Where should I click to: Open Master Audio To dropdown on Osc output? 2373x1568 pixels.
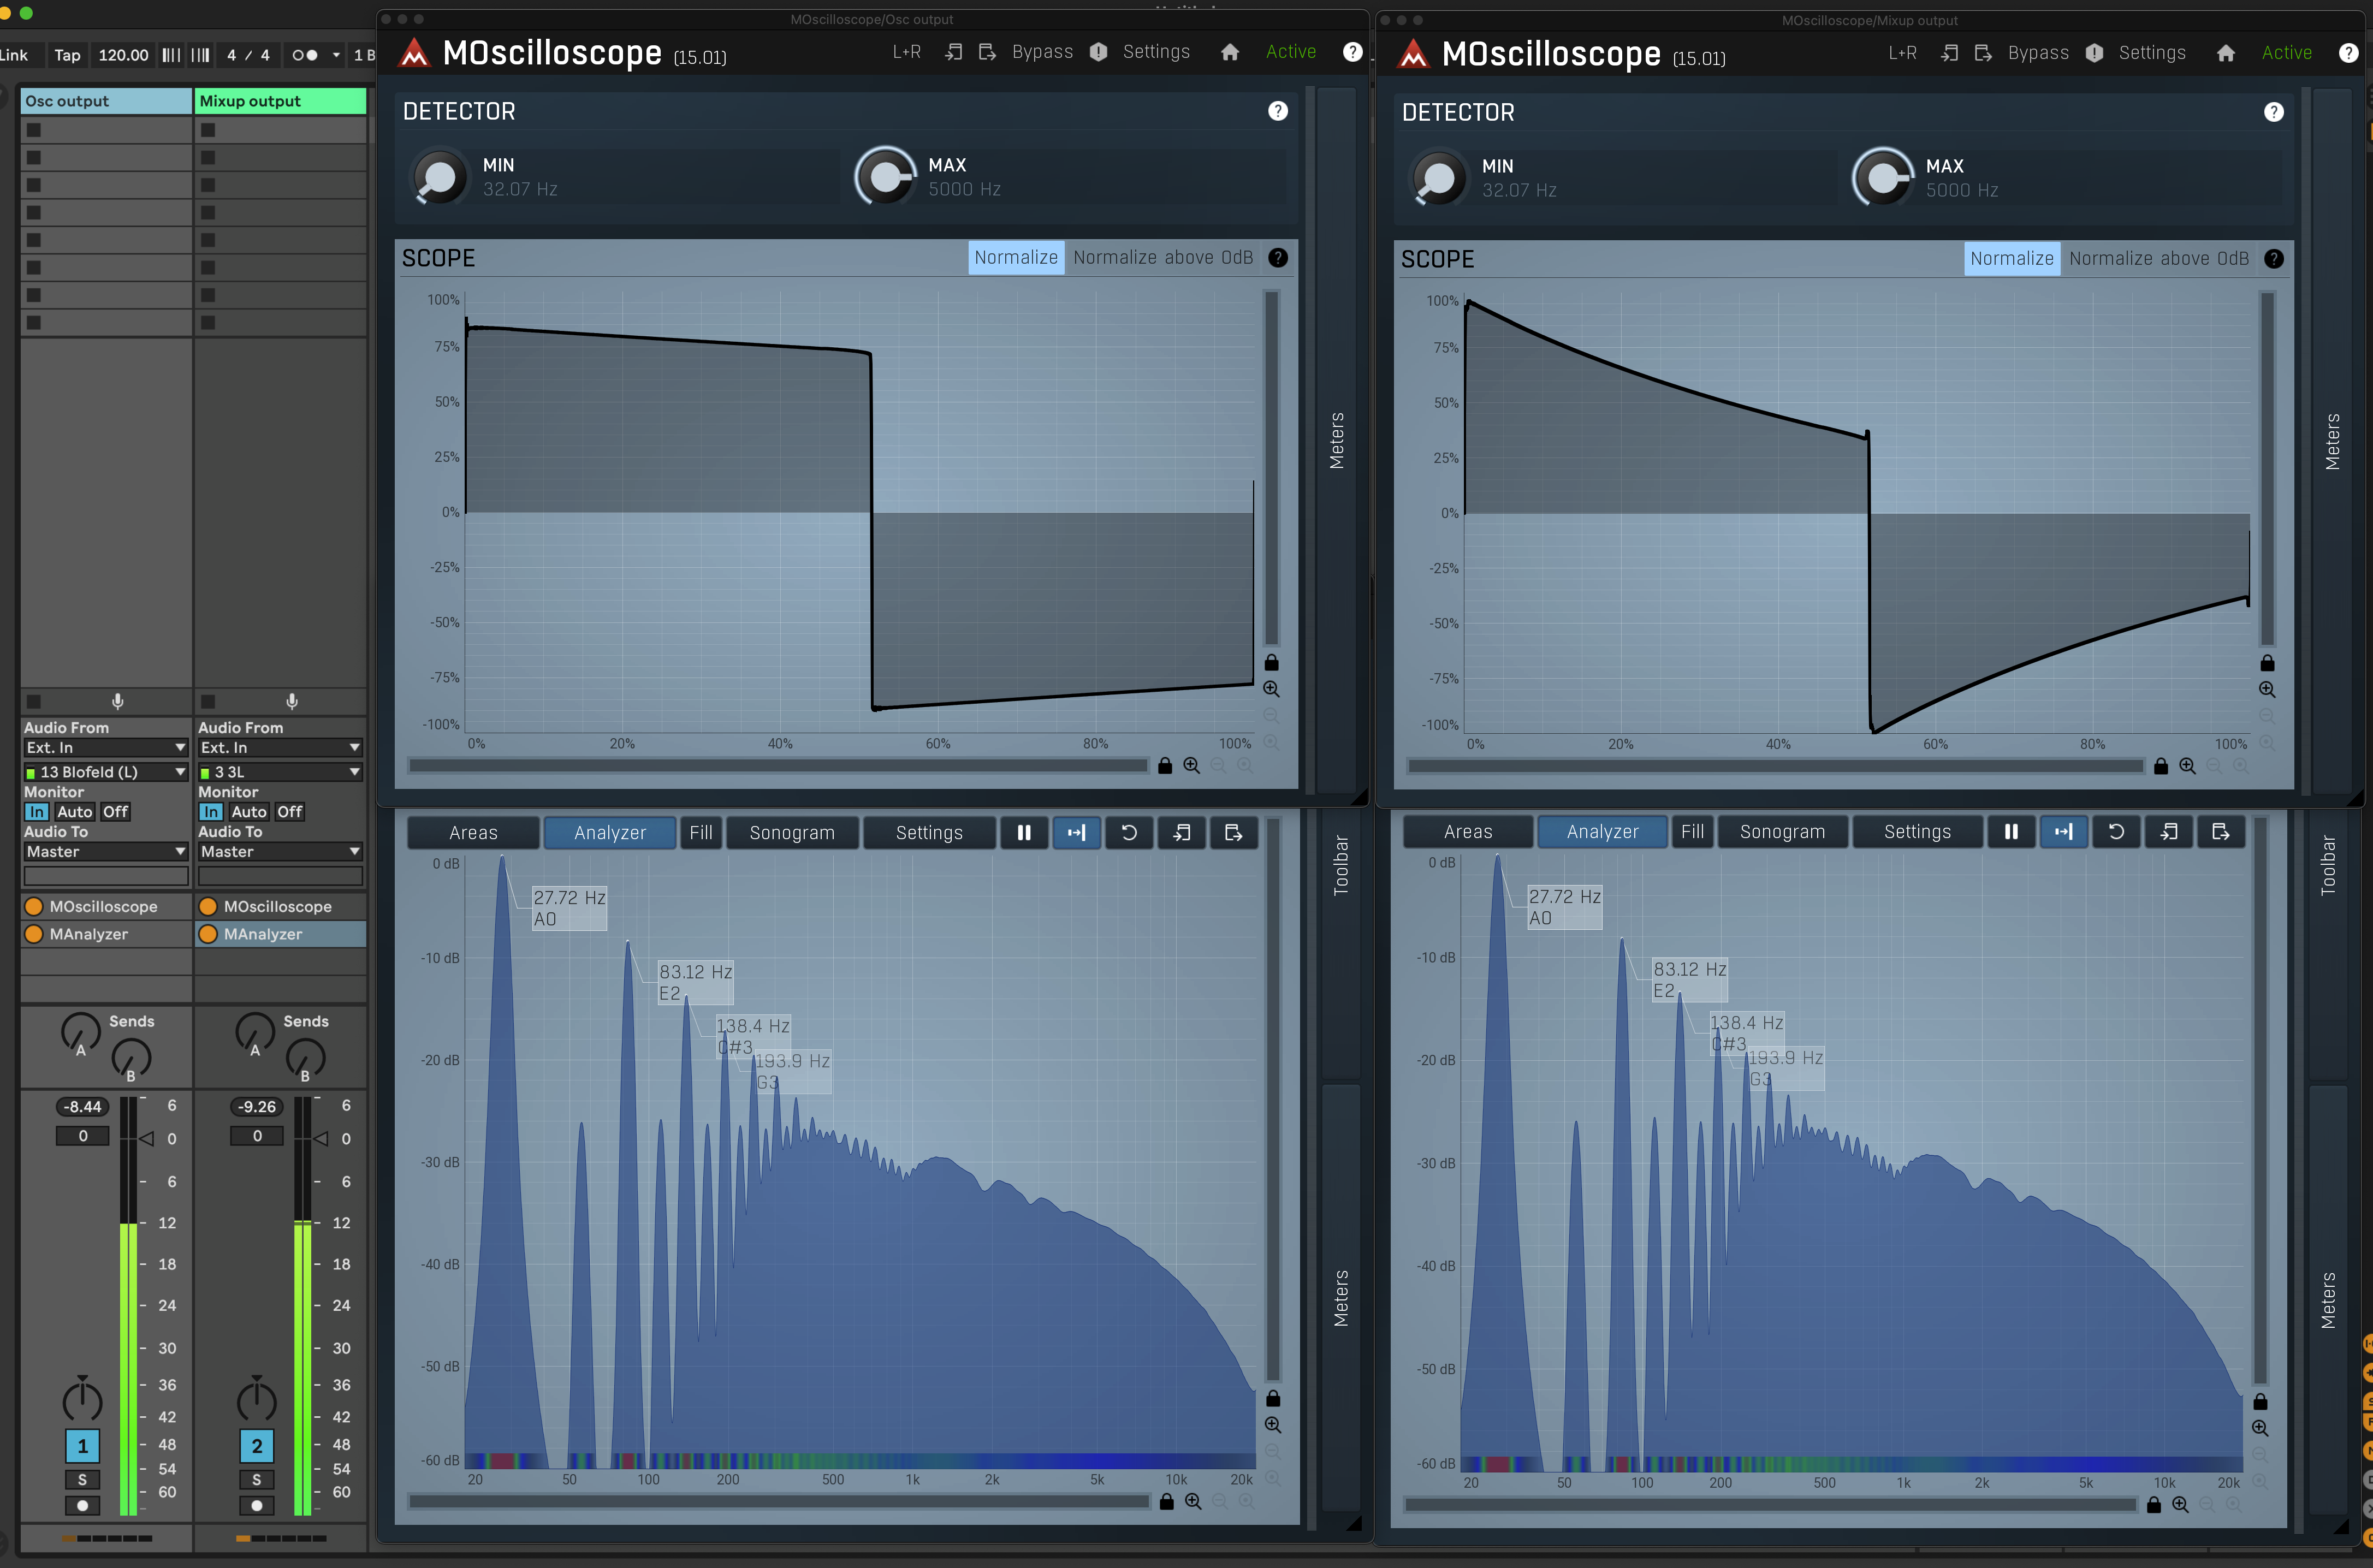[x=106, y=851]
